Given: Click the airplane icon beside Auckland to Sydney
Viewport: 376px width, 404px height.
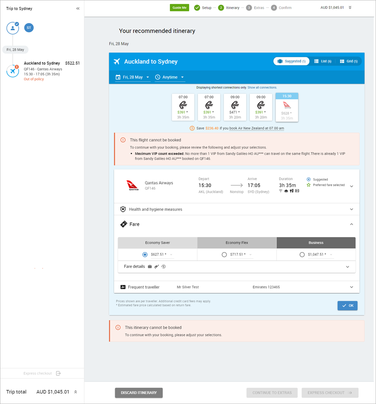Looking at the screenshot, I should click(117, 61).
